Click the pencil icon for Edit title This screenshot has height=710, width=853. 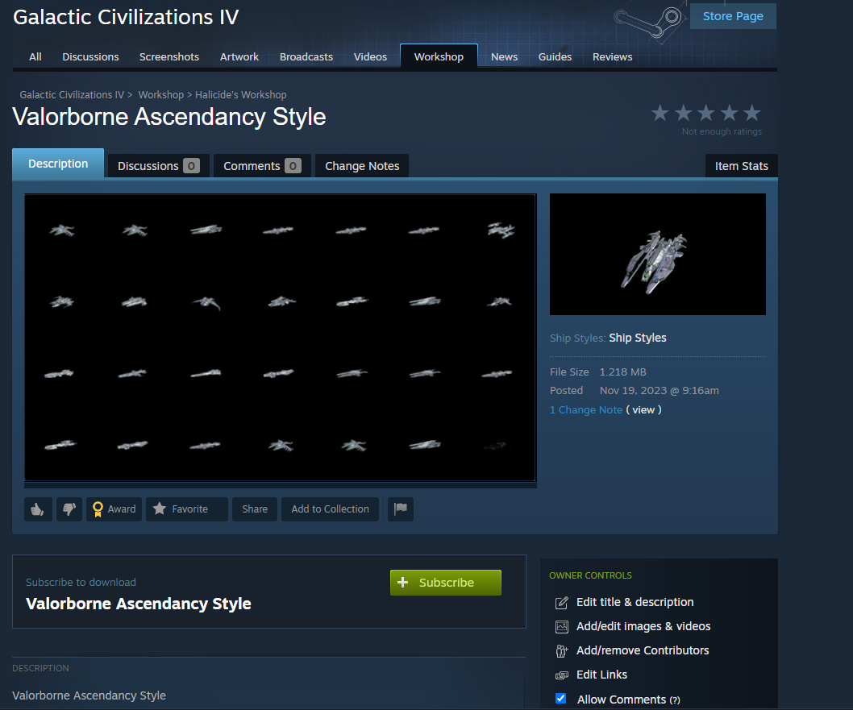561,603
